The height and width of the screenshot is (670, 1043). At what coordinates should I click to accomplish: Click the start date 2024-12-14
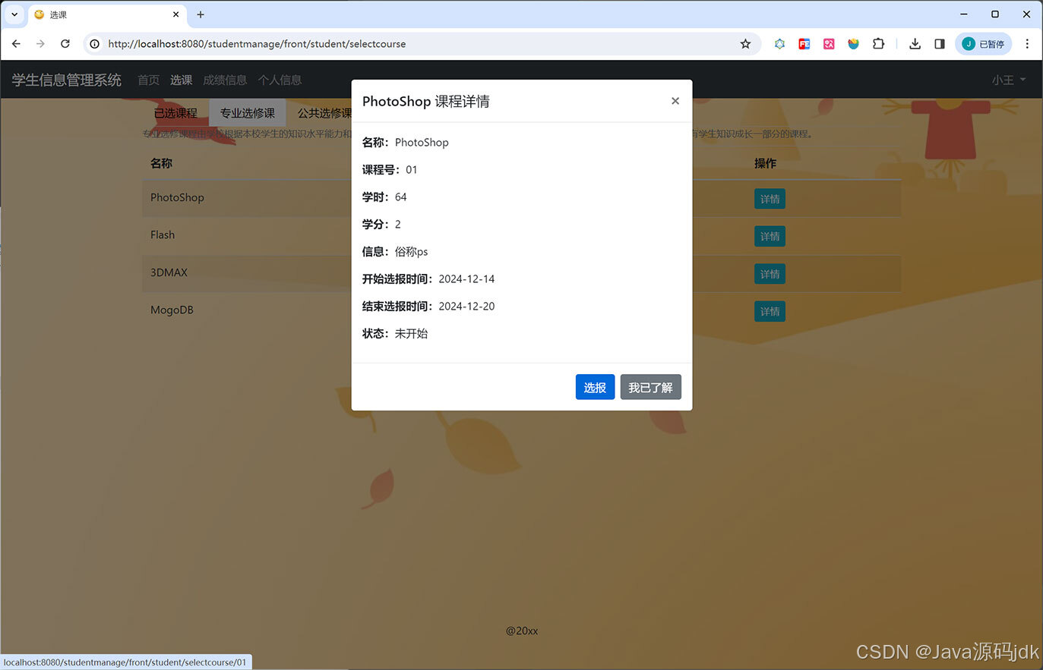[466, 278]
